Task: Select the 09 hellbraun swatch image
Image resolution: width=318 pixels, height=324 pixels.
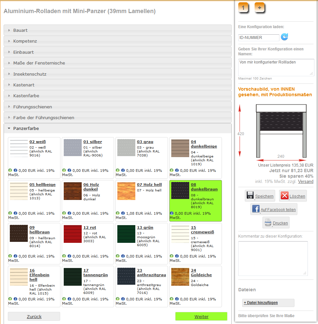Action: click(x=19, y=233)
